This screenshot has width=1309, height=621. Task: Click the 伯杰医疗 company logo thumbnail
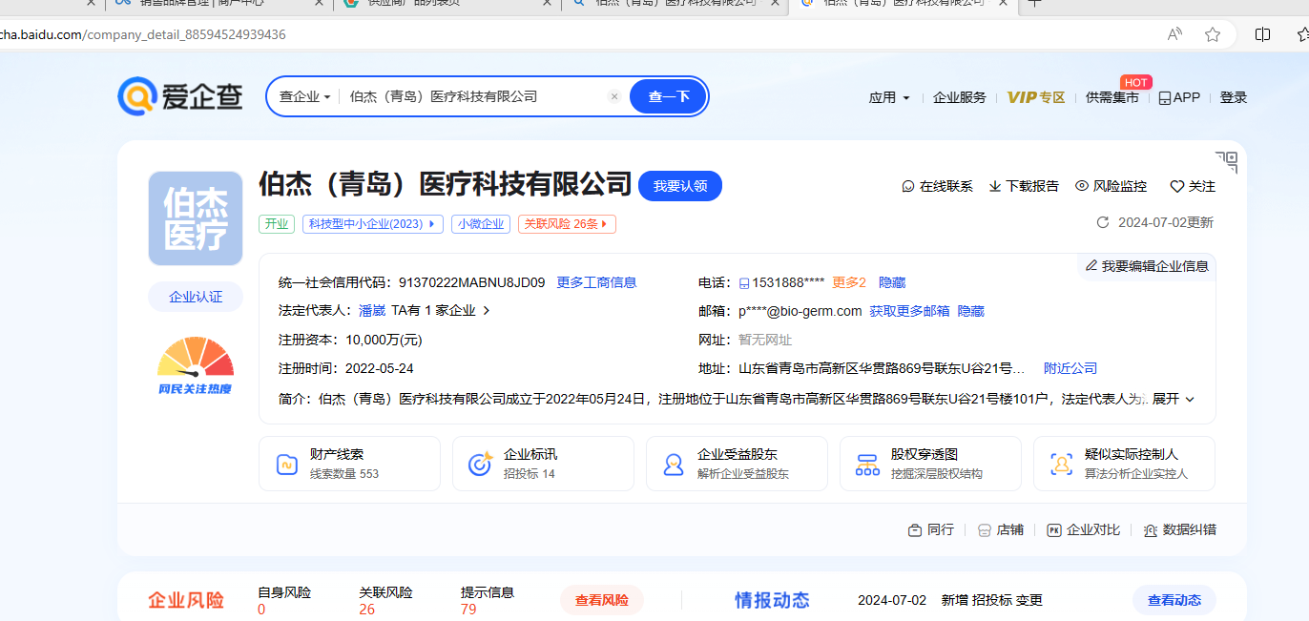point(196,218)
